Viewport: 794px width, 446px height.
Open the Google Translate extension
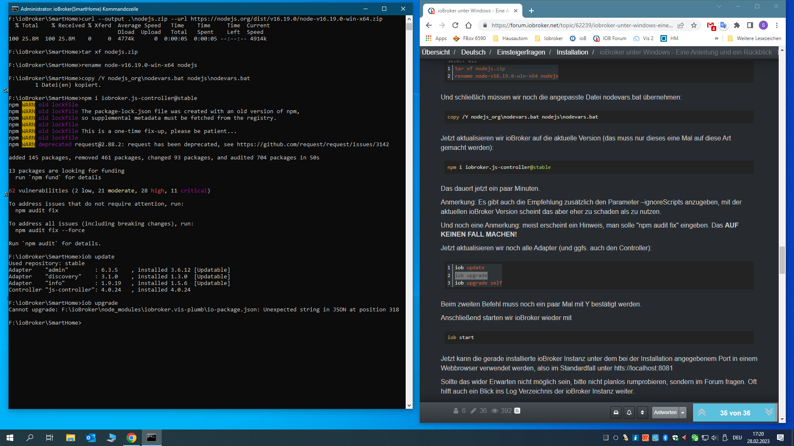pos(723,25)
